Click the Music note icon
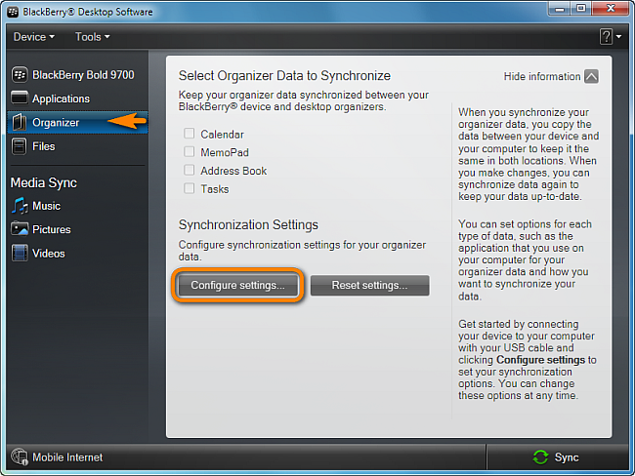635x476 pixels. point(20,206)
